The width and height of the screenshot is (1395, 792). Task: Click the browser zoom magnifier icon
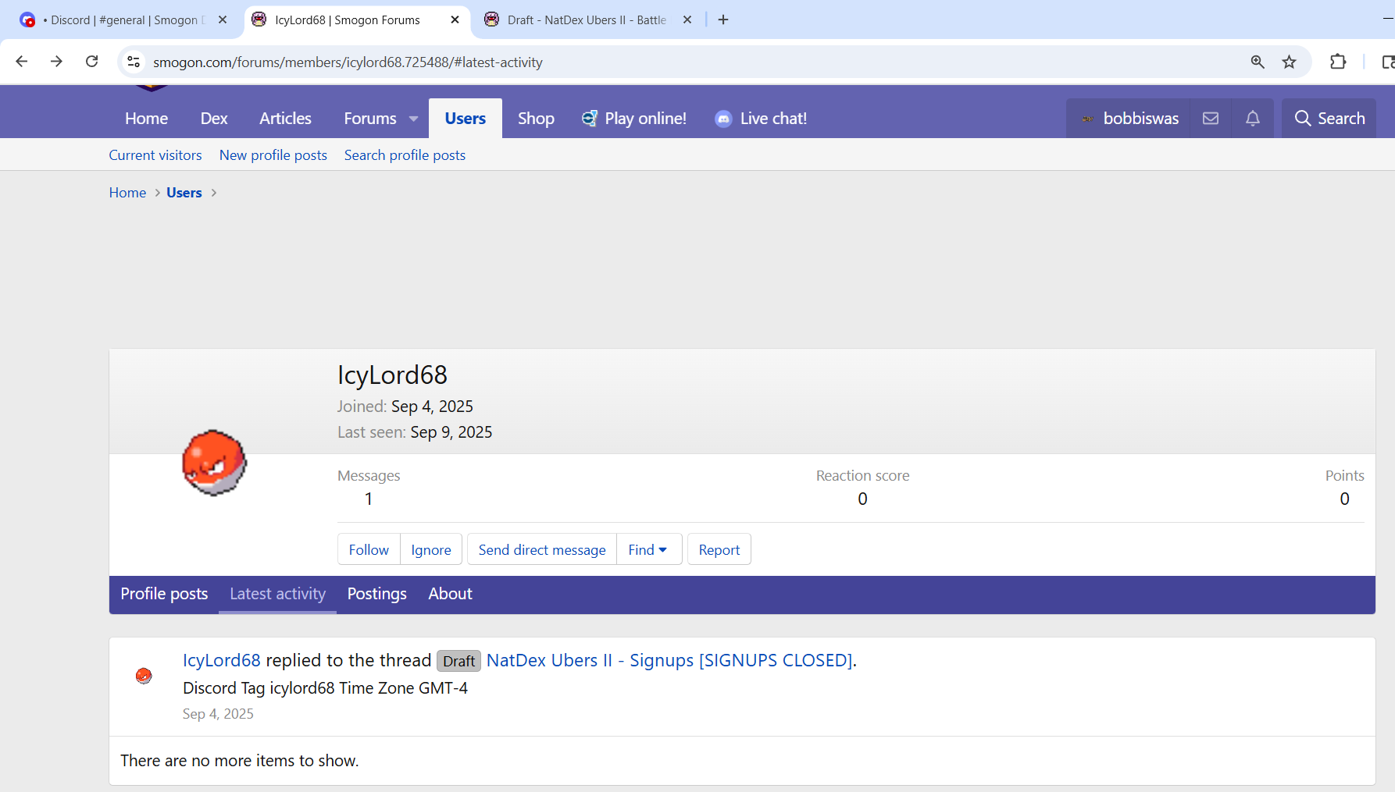1257,62
